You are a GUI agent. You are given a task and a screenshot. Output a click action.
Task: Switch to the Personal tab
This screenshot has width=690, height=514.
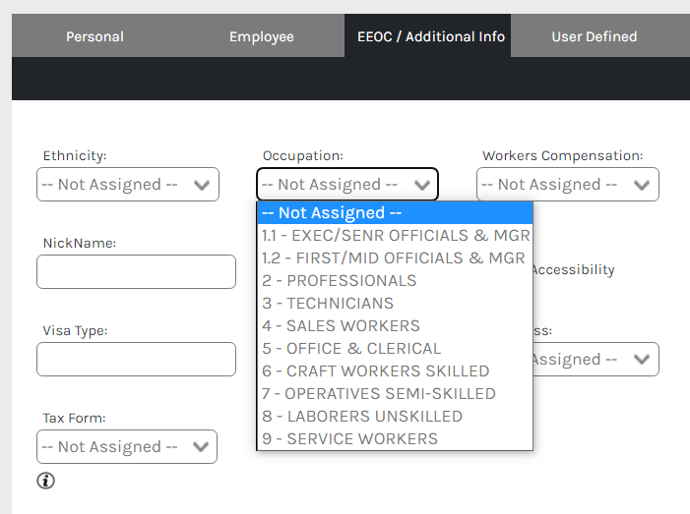[94, 36]
